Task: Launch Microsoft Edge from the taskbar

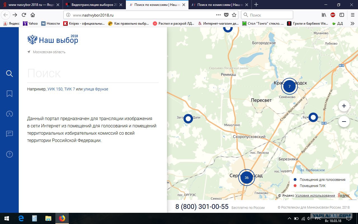Action: coord(21,218)
